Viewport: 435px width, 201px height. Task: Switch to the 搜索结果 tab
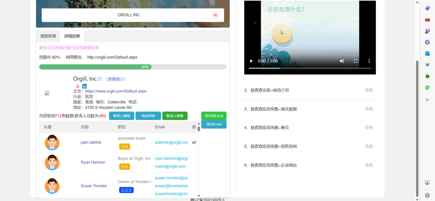click(48, 36)
